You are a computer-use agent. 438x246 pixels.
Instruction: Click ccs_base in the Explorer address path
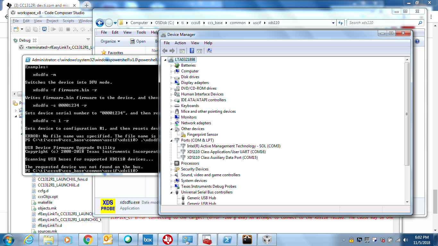[x=215, y=23]
